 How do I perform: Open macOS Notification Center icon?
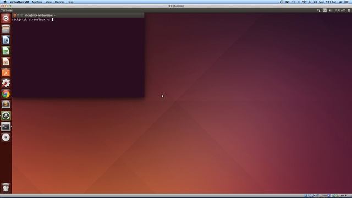346,2
